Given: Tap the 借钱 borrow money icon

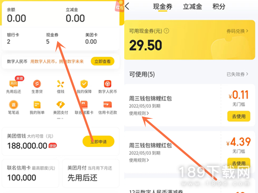Looking at the screenshot, I should coord(60,84).
